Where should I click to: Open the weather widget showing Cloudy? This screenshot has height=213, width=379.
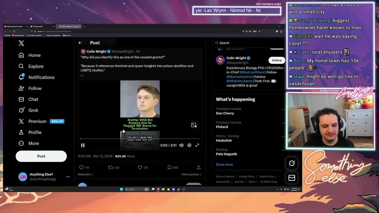tap(9, 189)
